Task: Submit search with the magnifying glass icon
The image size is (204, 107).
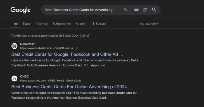Action: (x=154, y=10)
